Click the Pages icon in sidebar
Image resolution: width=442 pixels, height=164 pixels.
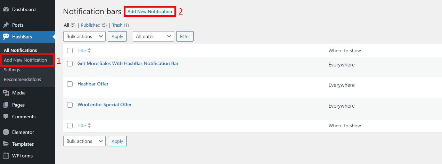pos(6,105)
